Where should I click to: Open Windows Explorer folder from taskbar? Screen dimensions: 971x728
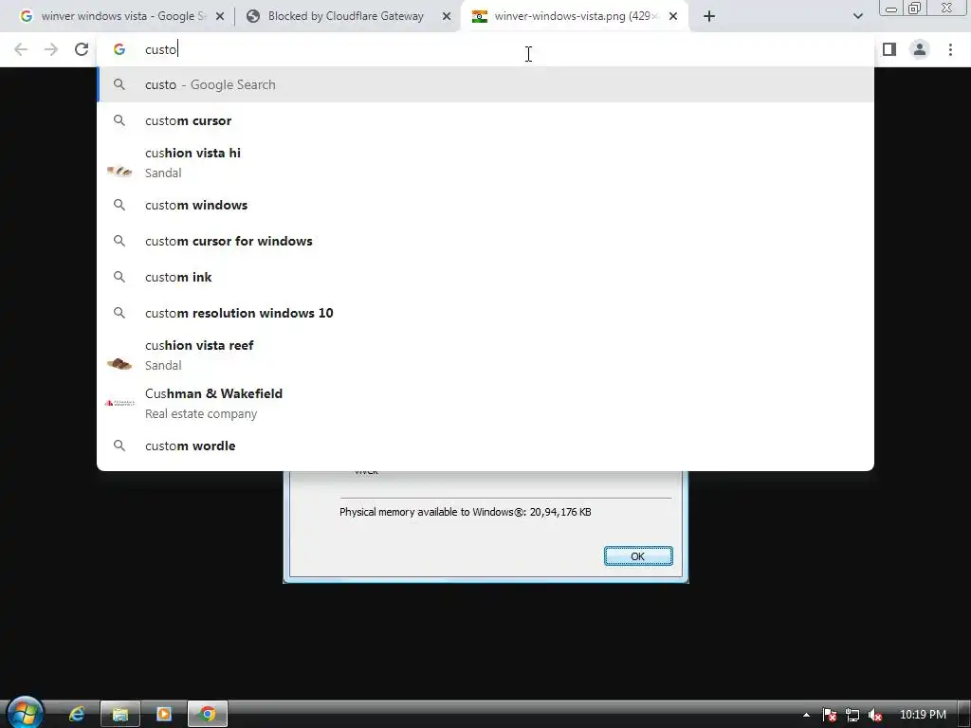pyautogui.click(x=120, y=714)
